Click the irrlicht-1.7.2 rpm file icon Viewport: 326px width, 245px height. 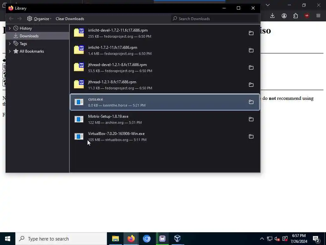79,50
